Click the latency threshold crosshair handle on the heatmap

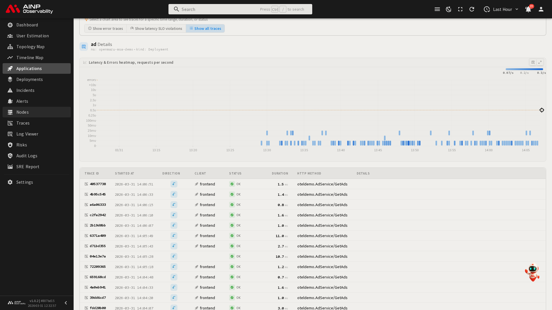pyautogui.click(x=542, y=110)
